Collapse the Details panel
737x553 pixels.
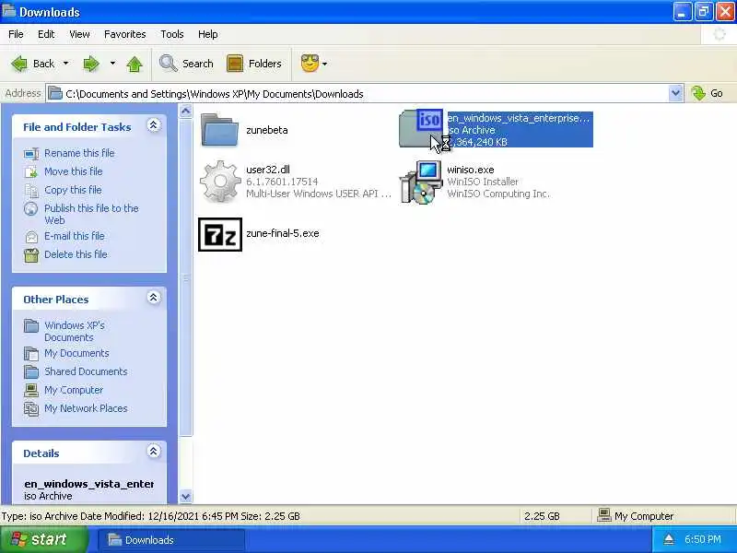pyautogui.click(x=153, y=452)
